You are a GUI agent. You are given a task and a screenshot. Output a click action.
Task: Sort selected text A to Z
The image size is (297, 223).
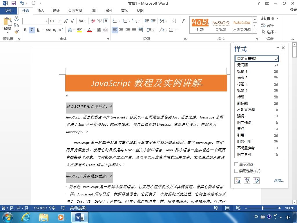[x=174, y=21]
